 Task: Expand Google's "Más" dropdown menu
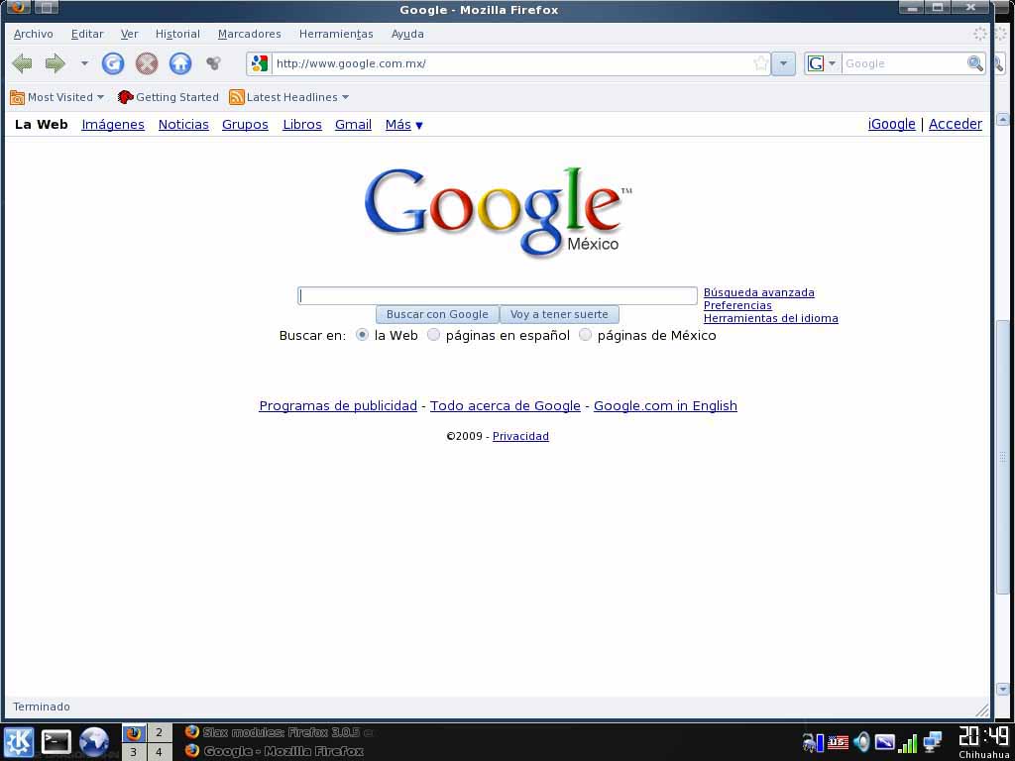click(x=404, y=125)
